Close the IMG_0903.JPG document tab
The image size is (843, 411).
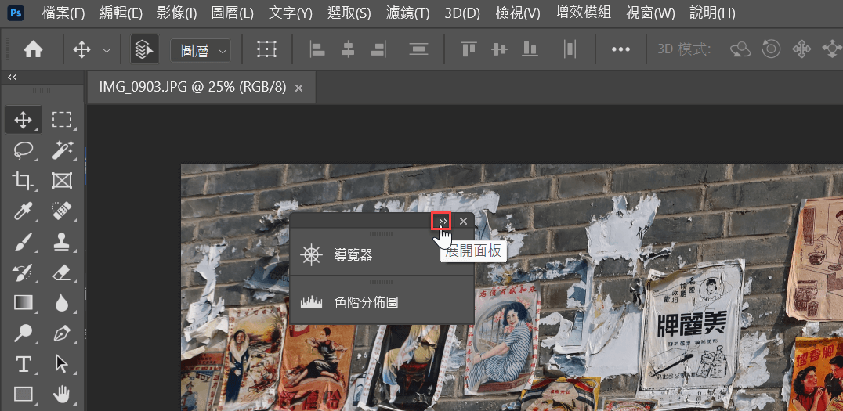(299, 88)
